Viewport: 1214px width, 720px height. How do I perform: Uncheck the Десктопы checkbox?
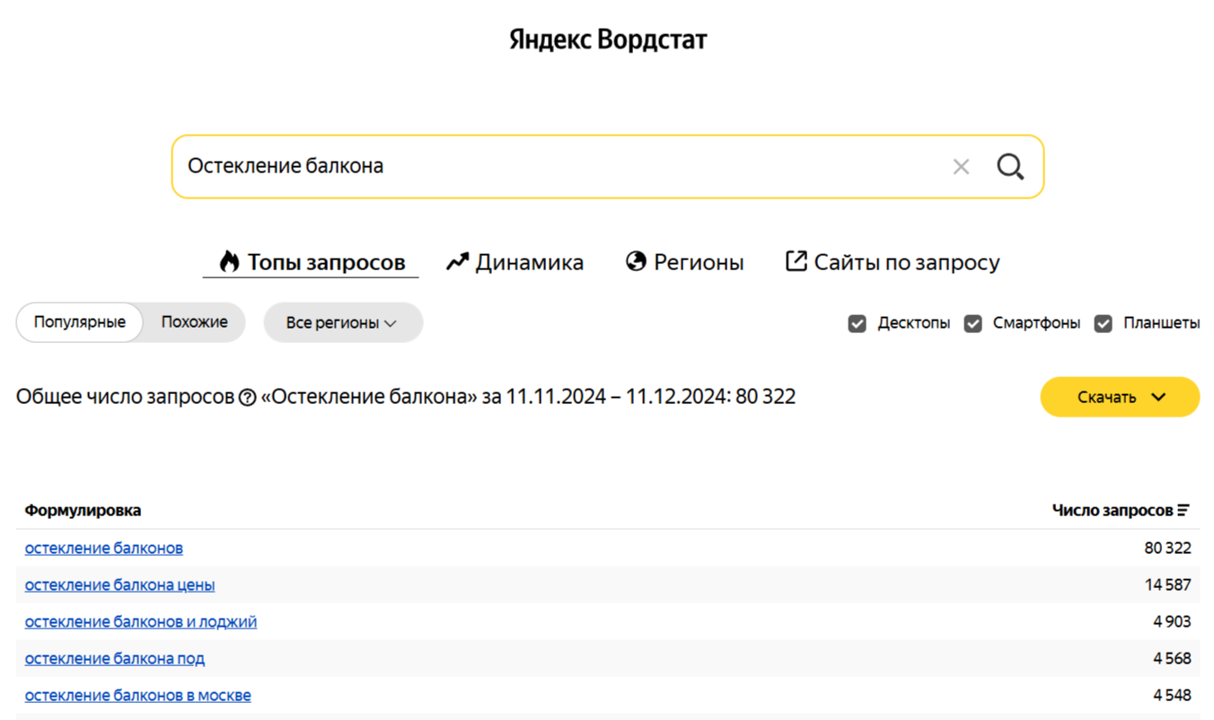click(858, 323)
